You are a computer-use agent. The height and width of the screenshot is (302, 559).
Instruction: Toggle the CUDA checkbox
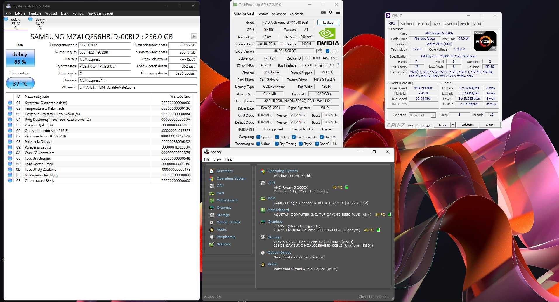[x=277, y=137]
